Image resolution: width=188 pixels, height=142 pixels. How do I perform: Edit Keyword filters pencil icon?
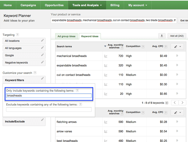(x=42, y=79)
